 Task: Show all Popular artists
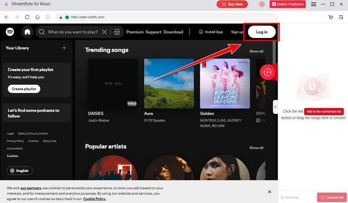pyautogui.click(x=256, y=148)
